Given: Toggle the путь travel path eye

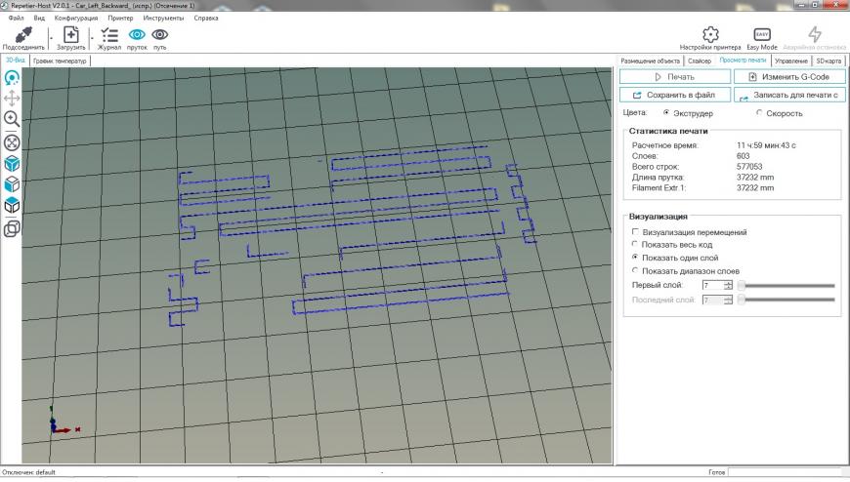Looking at the screenshot, I should tap(159, 34).
